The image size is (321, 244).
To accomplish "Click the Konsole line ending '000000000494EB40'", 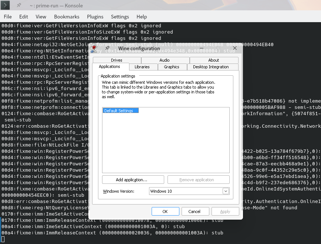I will (x=137, y=45).
